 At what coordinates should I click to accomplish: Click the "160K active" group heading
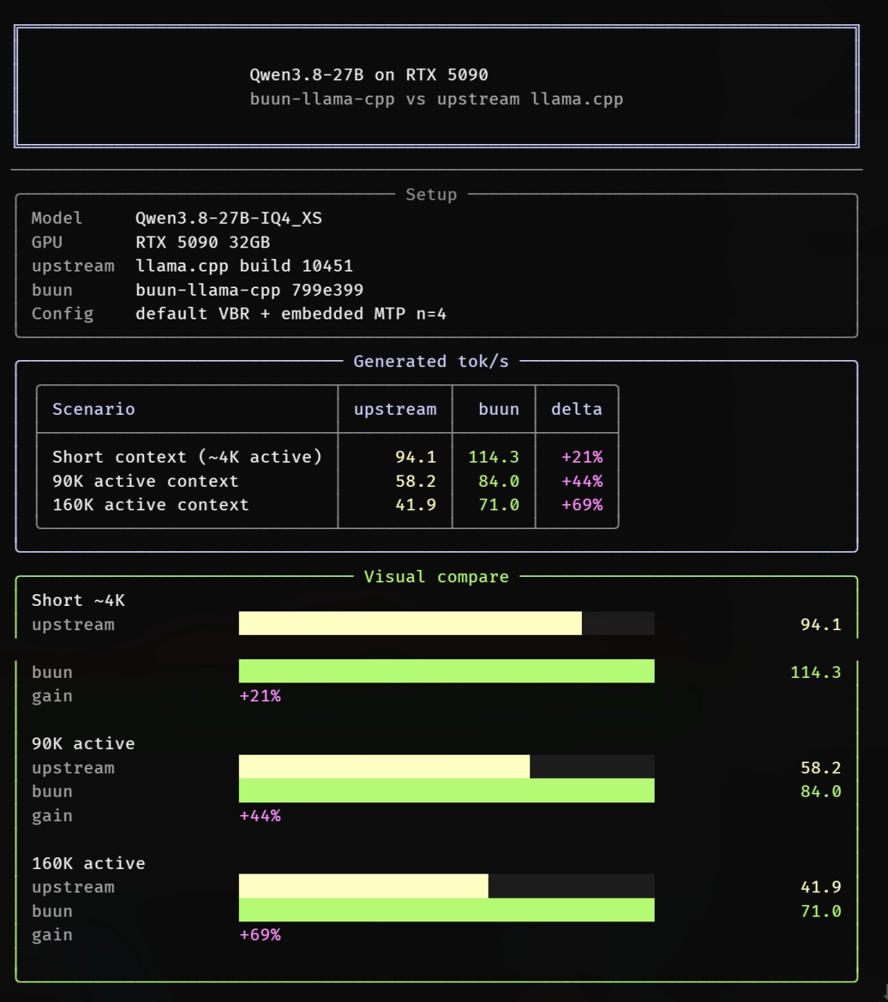click(88, 863)
